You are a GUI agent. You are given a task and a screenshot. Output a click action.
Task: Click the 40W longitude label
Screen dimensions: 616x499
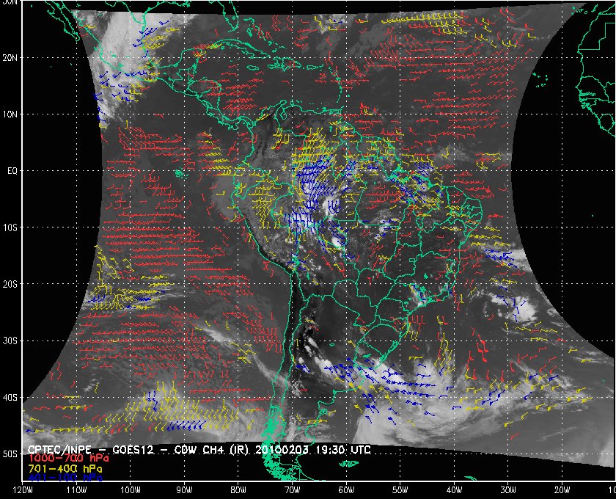coord(454,490)
